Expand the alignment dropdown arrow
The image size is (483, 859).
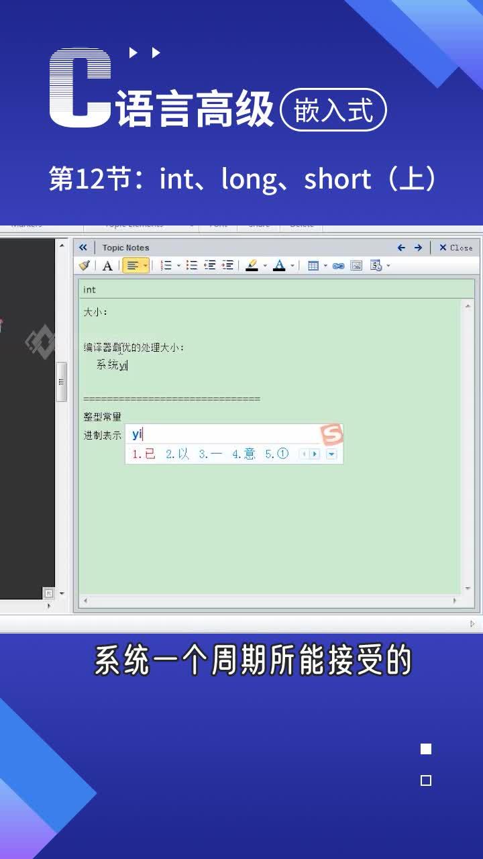coord(145,266)
